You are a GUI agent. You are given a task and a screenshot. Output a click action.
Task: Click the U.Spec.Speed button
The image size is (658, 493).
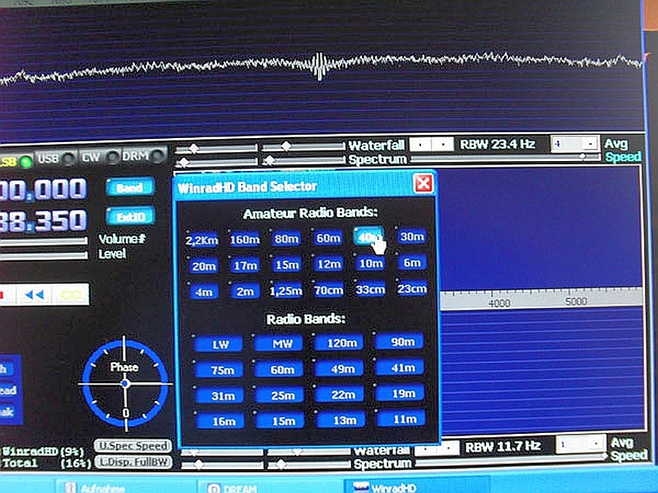pyautogui.click(x=132, y=445)
